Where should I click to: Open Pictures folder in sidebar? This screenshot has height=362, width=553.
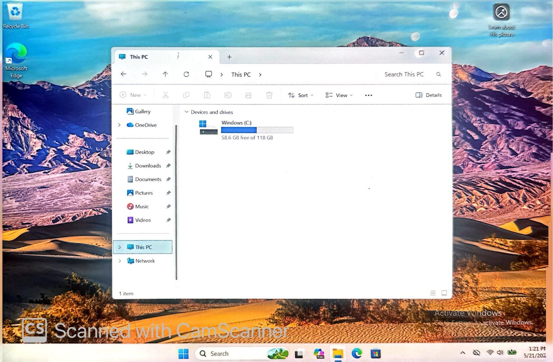point(140,193)
